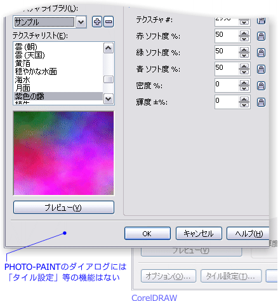This screenshot has height=301, width=278.
Task: Click the 赤 ソフト度 value field
Action: tap(227, 36)
